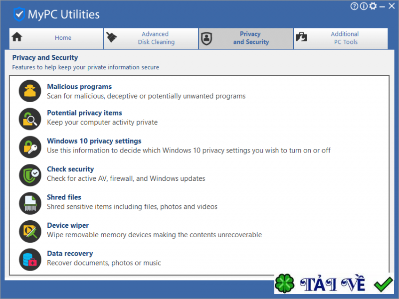
Task: Click the toolbox icon for PC Tools
Action: click(x=301, y=37)
